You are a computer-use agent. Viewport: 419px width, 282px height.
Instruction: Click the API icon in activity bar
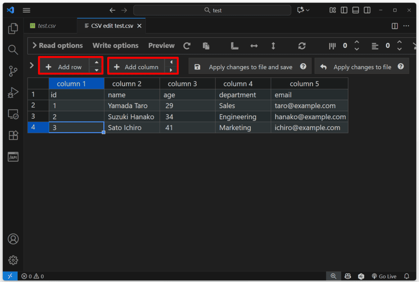pyautogui.click(x=13, y=157)
